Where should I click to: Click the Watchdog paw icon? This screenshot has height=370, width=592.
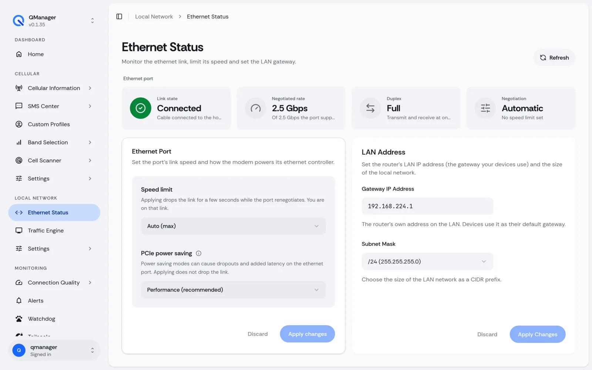click(x=19, y=319)
